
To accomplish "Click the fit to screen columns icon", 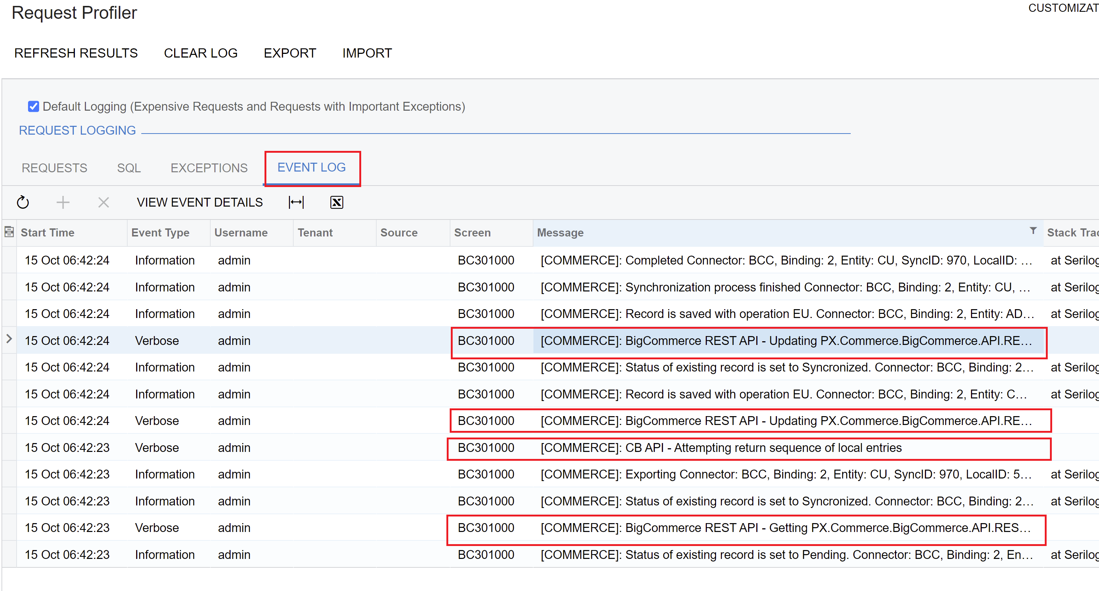I will click(x=296, y=202).
